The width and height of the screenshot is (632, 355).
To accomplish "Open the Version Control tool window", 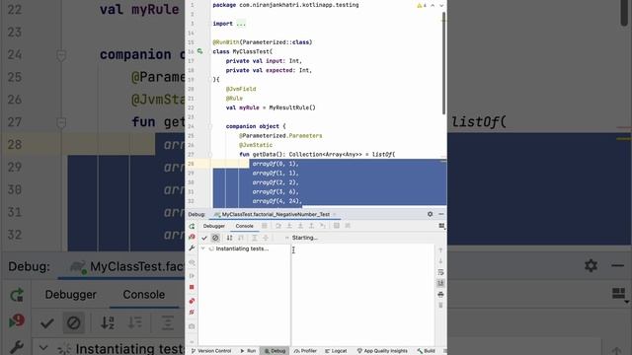I will tap(211, 351).
